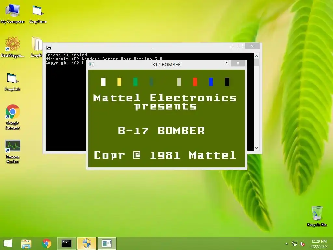Screen dimensions: 333x250
Task: Open the ZoeyPa folder behind the console
Action: coord(36,47)
